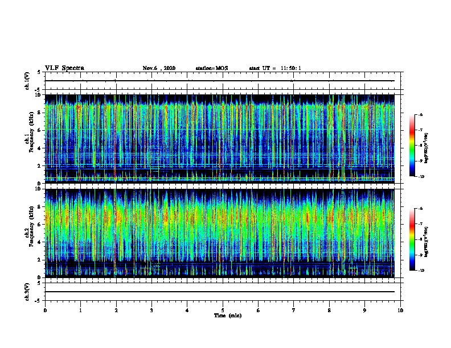451x348 pixels.
Task: Click the "2" kHz tick on ch.2 axis
Action: pyautogui.click(x=39, y=260)
